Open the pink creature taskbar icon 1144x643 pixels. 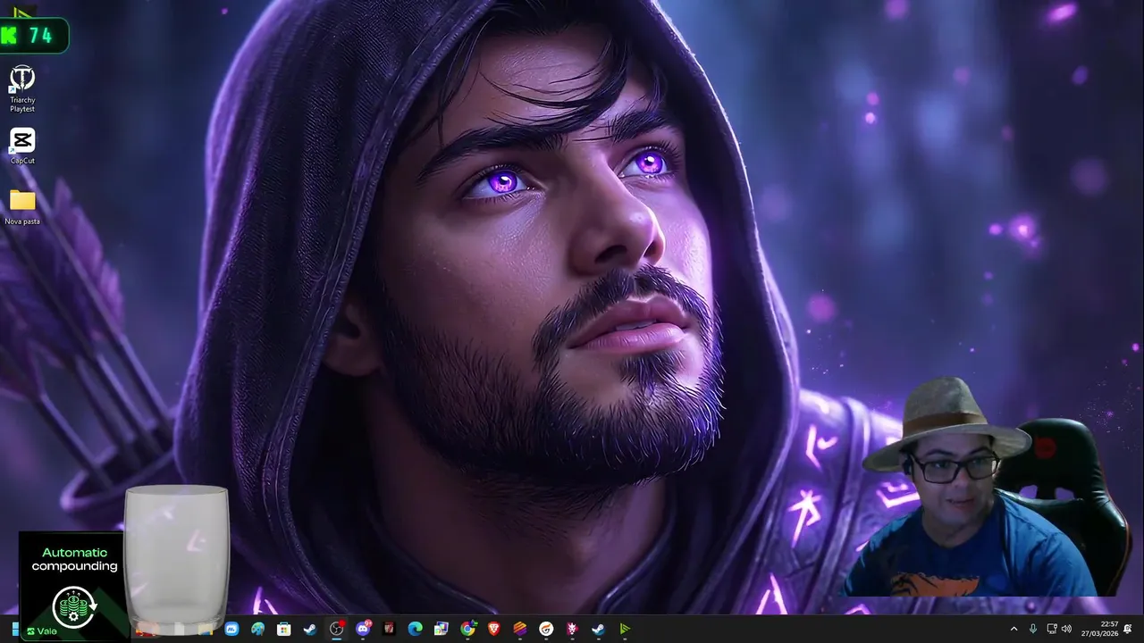pyautogui.click(x=572, y=629)
